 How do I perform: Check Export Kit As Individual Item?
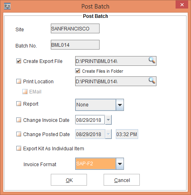[19, 149]
